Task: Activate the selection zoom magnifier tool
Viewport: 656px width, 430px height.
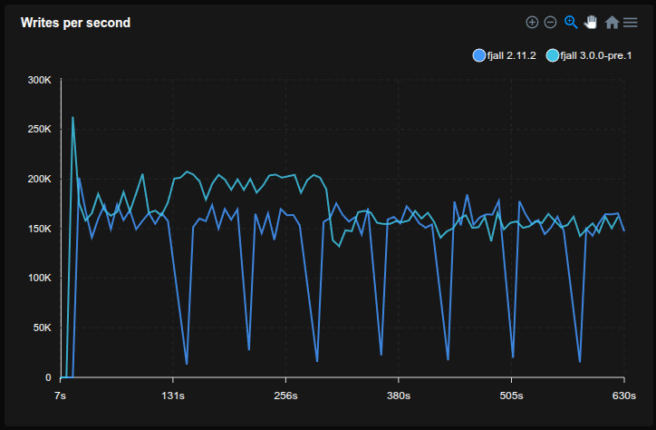Action: click(x=571, y=22)
